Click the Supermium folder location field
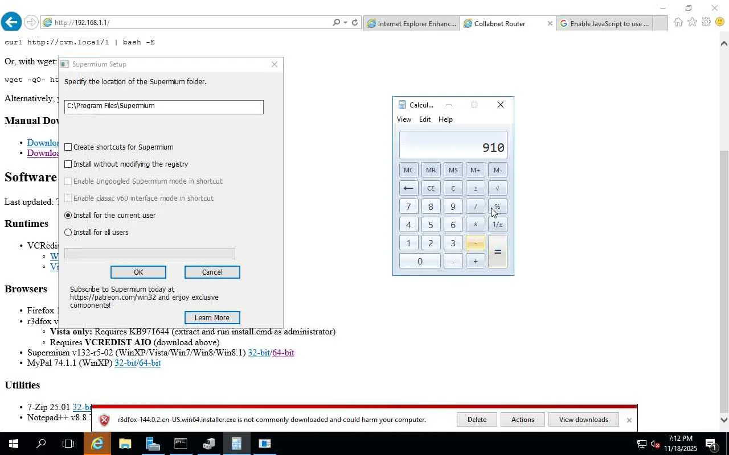This screenshot has height=455, width=729. click(164, 107)
